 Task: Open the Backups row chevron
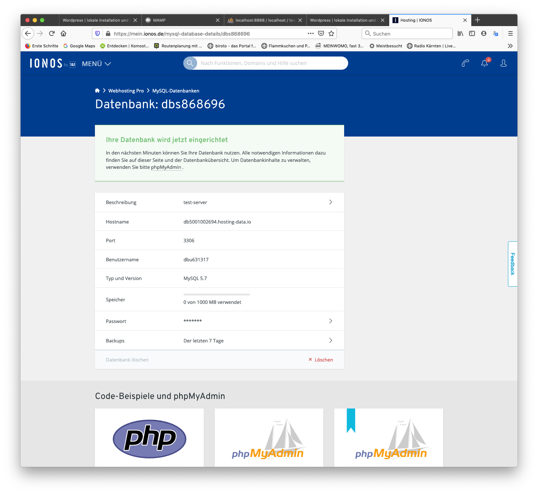[331, 341]
